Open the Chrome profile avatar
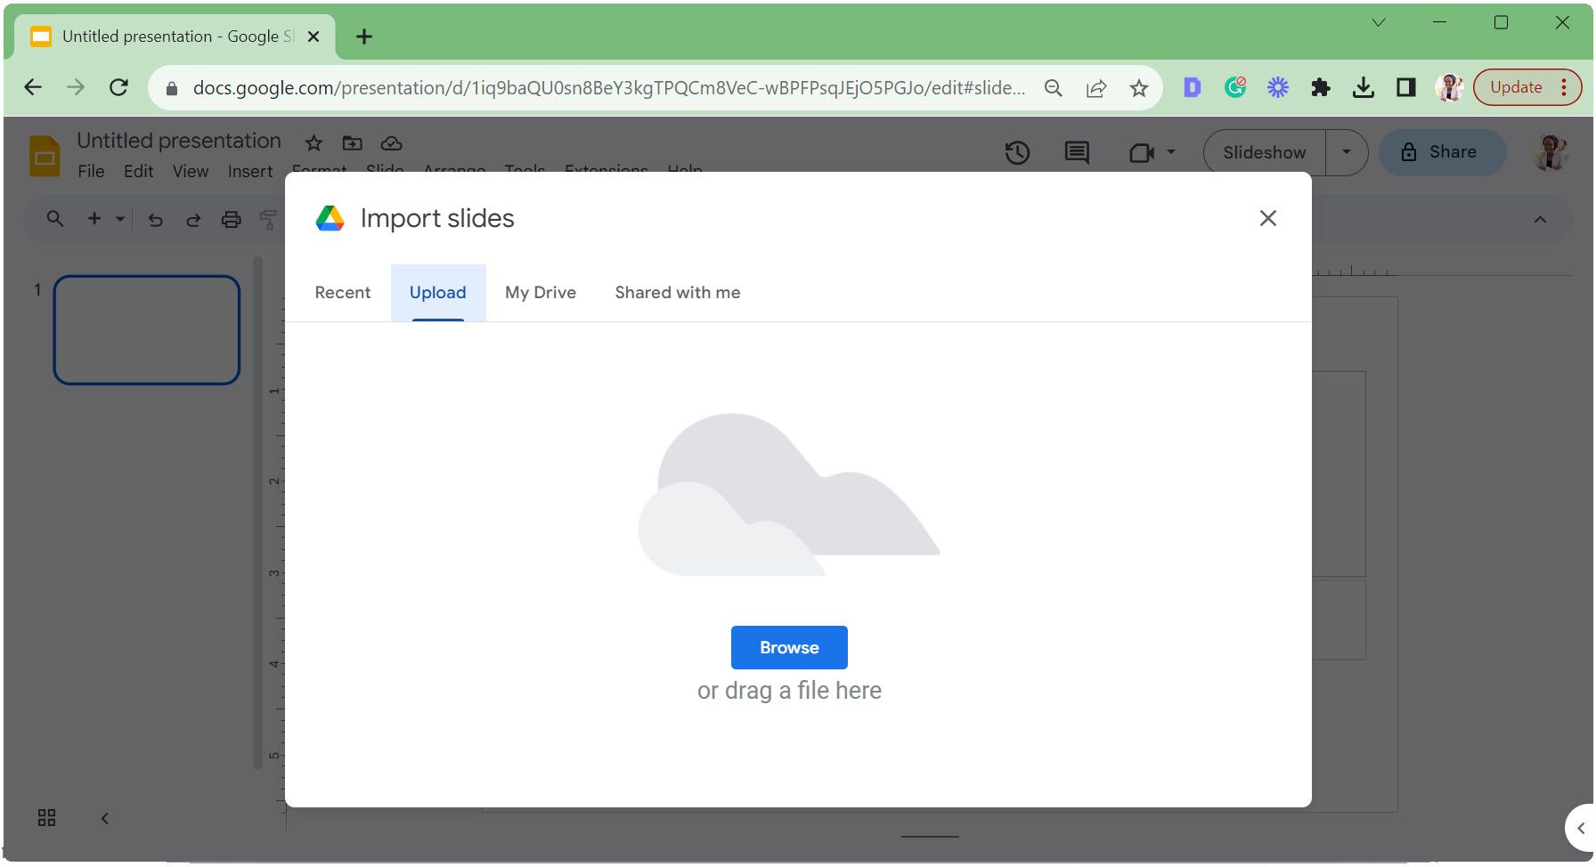The width and height of the screenshot is (1596, 867). [1449, 87]
